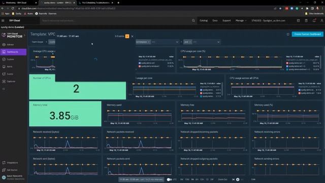The image size is (325, 183).
Task: Open a new browser tab
Action: 118,3
